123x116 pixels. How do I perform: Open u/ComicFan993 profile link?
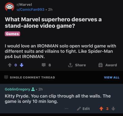[x=30, y=9]
